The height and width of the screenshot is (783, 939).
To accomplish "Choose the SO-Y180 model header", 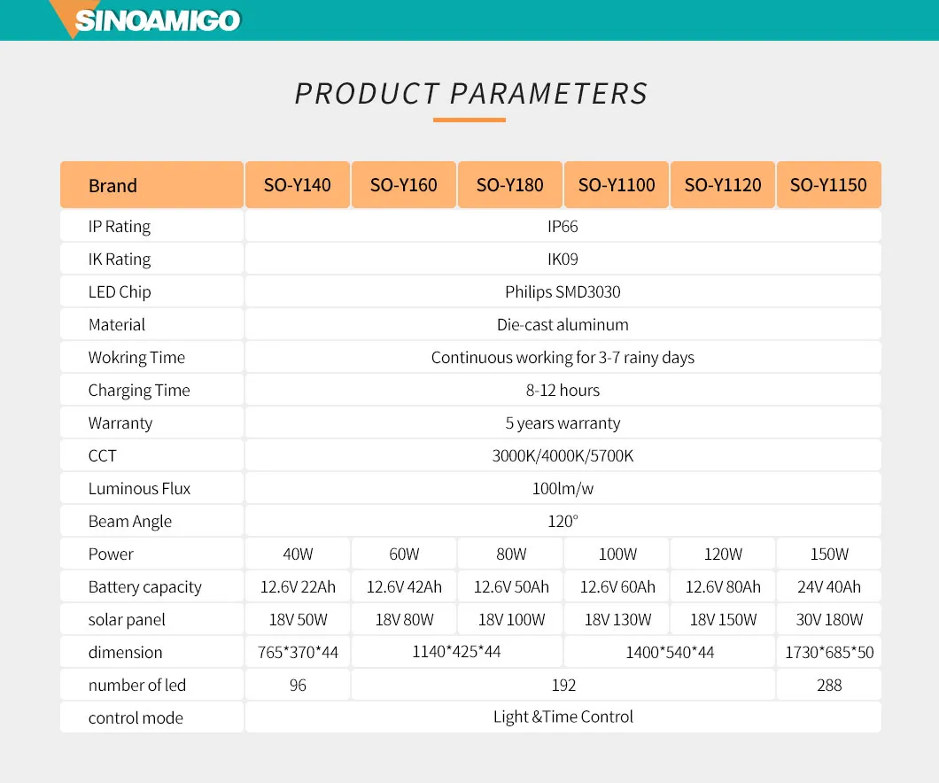I will 510,185.
